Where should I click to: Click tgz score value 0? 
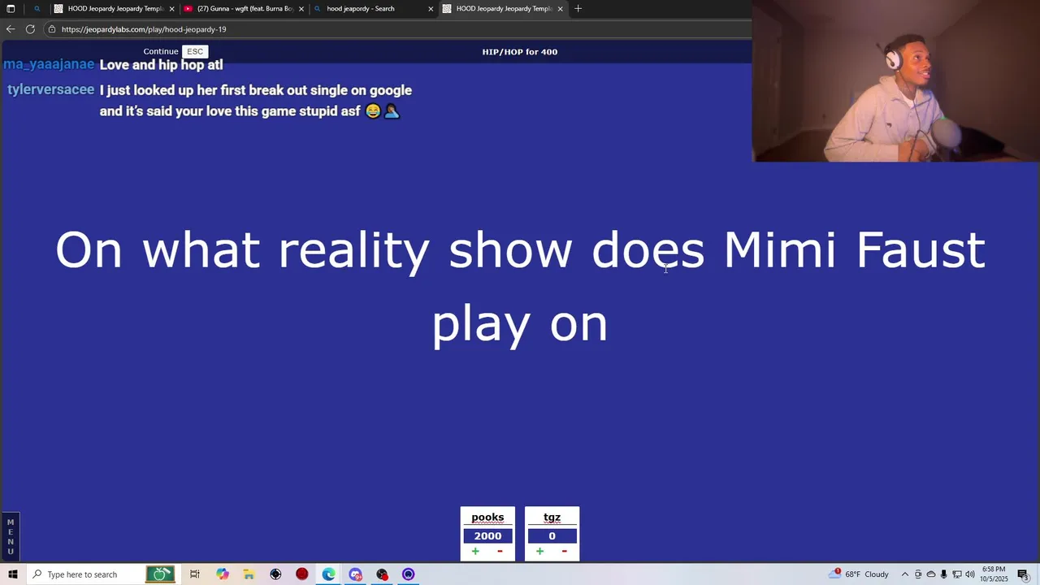(552, 535)
